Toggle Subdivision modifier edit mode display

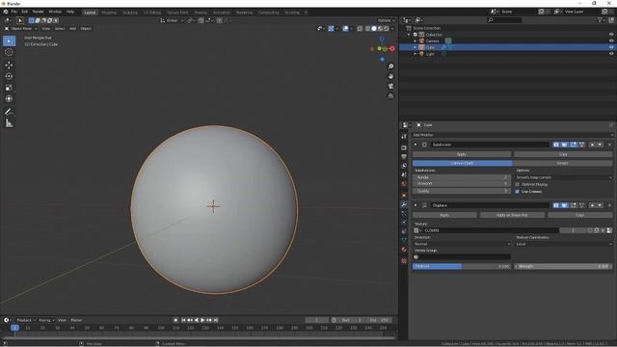(x=574, y=145)
